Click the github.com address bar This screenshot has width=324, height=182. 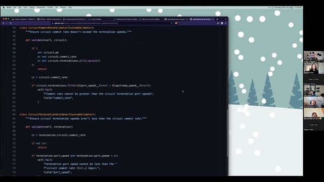(x=111, y=23)
